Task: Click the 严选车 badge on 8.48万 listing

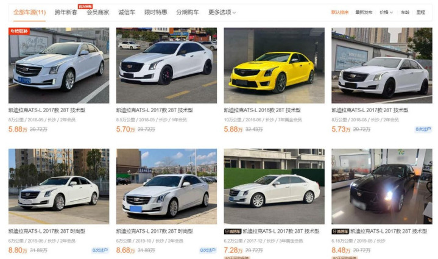Action: click(340, 232)
